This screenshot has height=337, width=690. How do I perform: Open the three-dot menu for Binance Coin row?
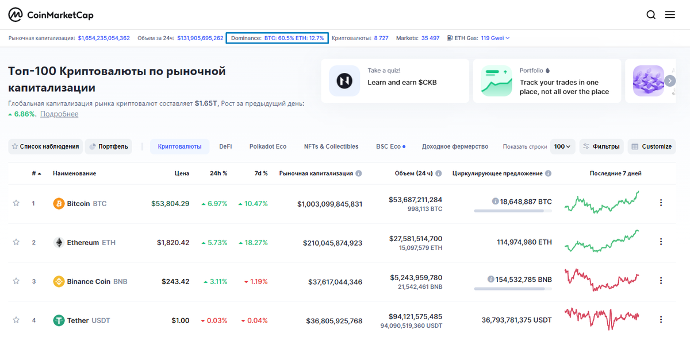click(x=661, y=281)
